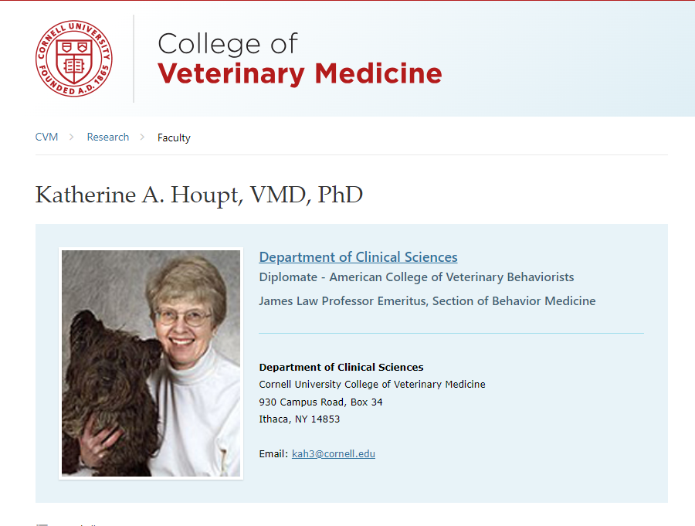Click the bold Department of Clinical Sciences label
Viewport: 695px width, 526px height.
pos(341,367)
